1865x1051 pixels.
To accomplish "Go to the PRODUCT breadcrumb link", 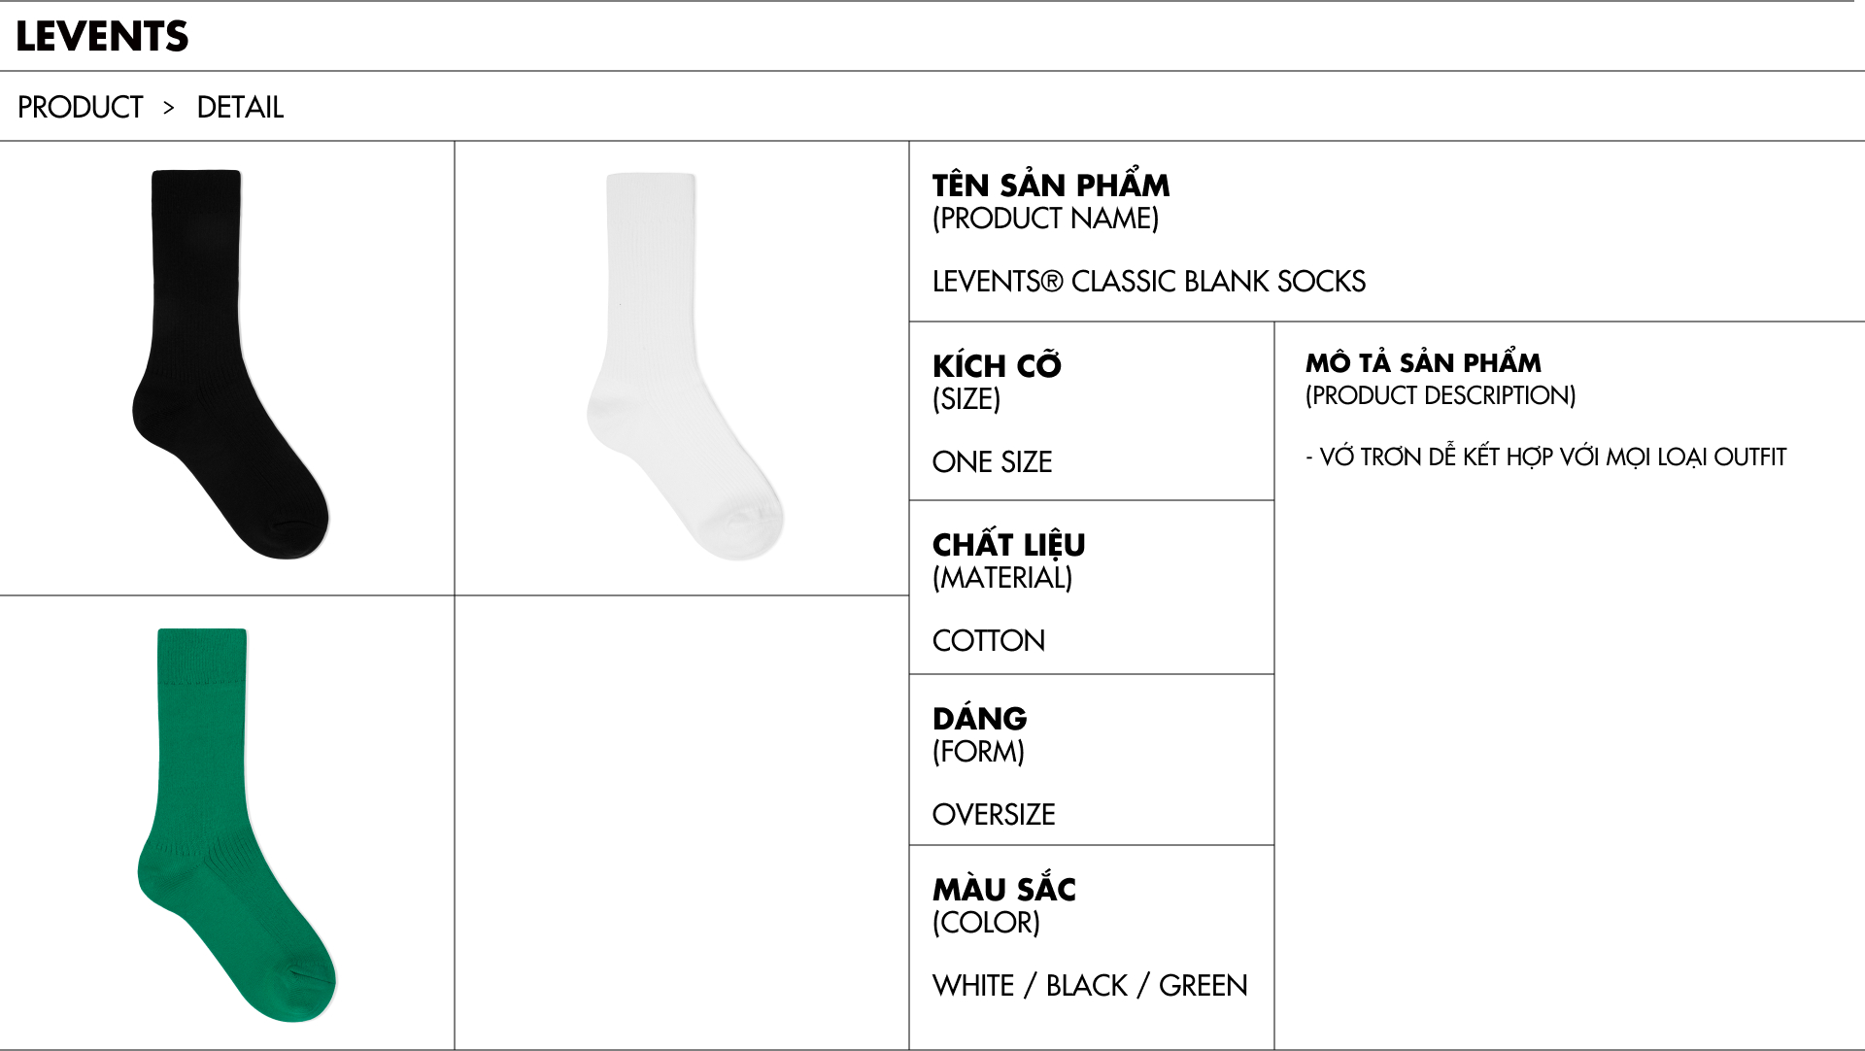I will pyautogui.click(x=81, y=107).
